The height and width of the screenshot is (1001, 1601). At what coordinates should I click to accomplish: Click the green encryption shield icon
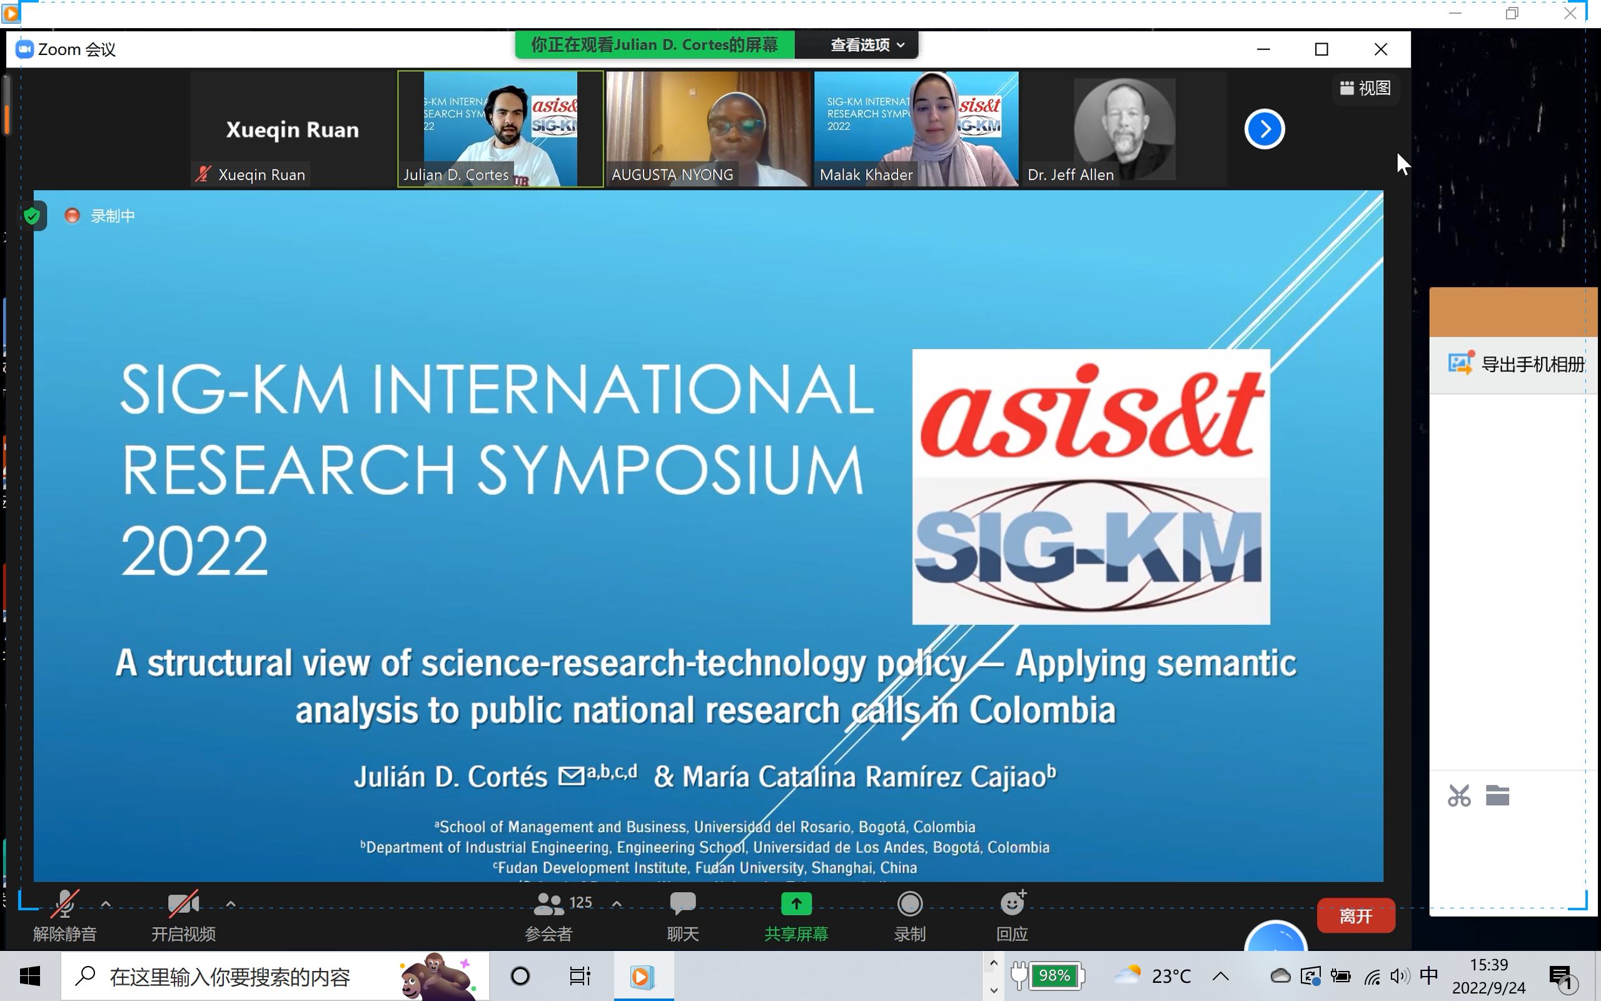tap(32, 216)
